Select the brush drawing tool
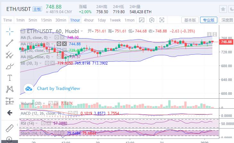This screenshot has height=143, width=234. [10, 66]
